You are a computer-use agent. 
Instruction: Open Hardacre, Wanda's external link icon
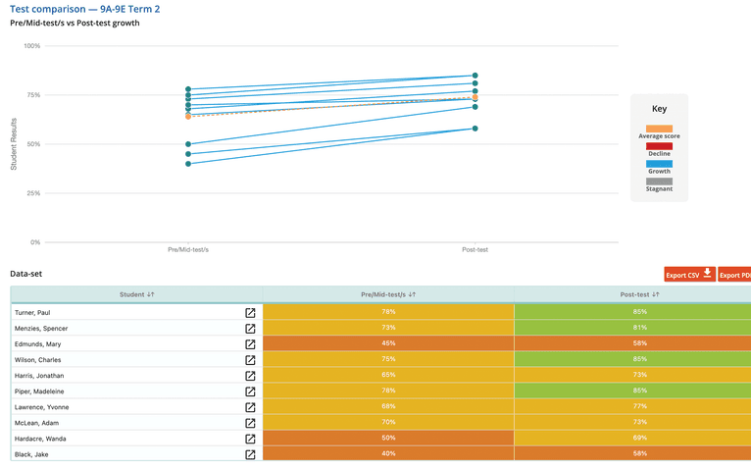pos(250,439)
